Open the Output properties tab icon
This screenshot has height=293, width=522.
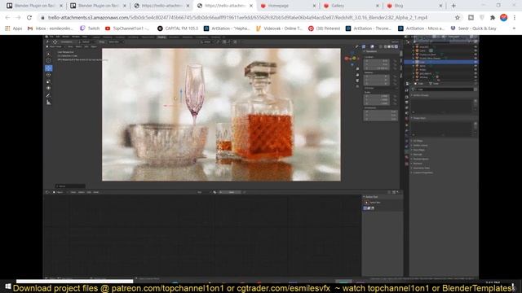click(407, 102)
